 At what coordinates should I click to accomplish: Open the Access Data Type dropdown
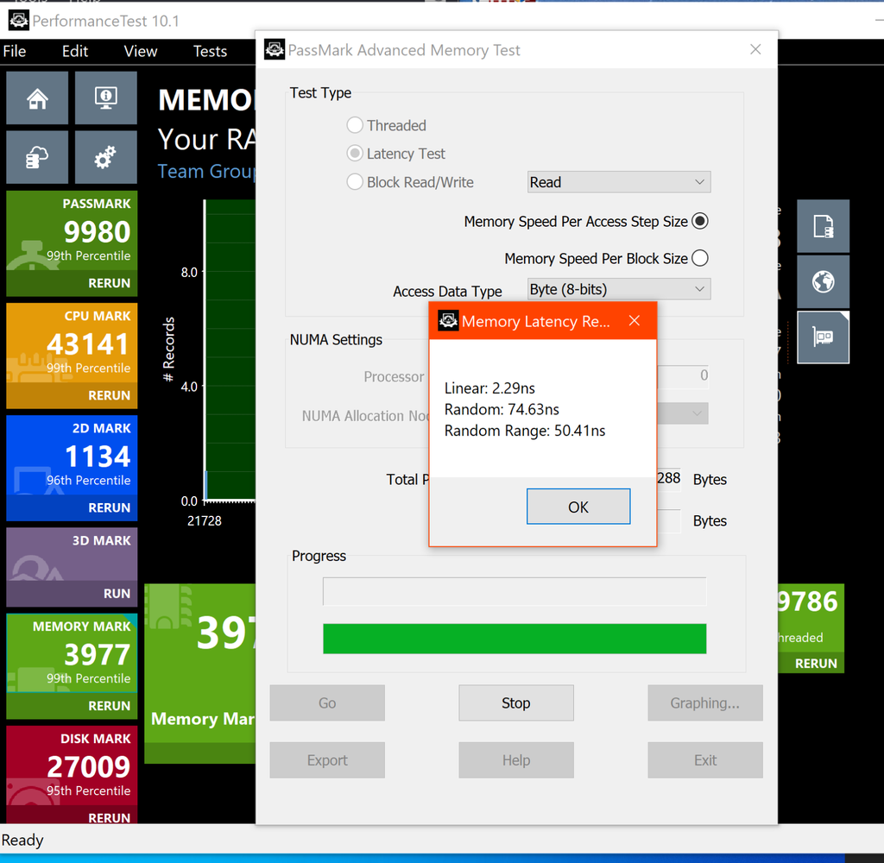(618, 289)
